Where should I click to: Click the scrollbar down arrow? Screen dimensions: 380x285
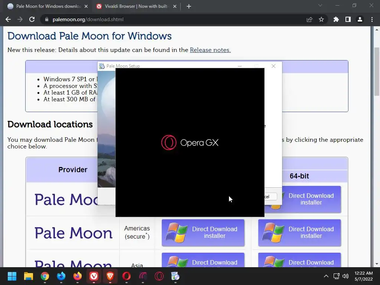coord(377,264)
